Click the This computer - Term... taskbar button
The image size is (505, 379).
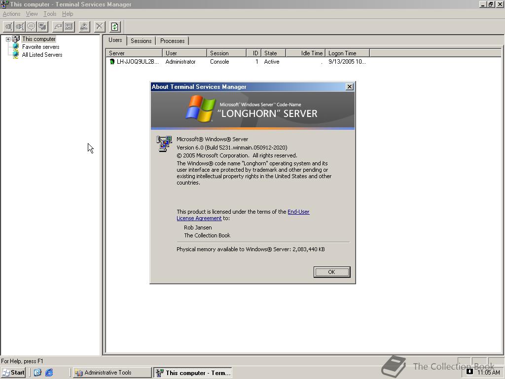(x=193, y=373)
